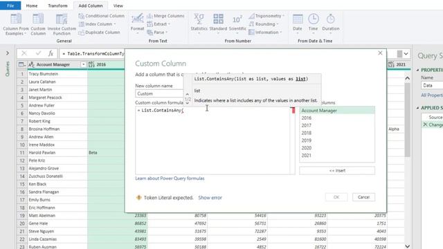Add a Conditional Column
Image resolution: width=443 pixels, height=249 pixels.
pos(102,16)
